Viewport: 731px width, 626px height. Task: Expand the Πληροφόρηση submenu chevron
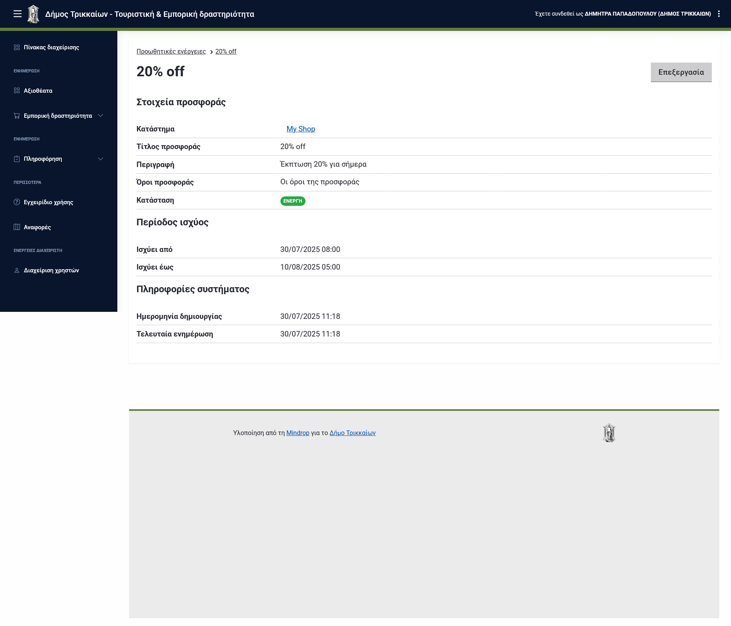pos(101,159)
